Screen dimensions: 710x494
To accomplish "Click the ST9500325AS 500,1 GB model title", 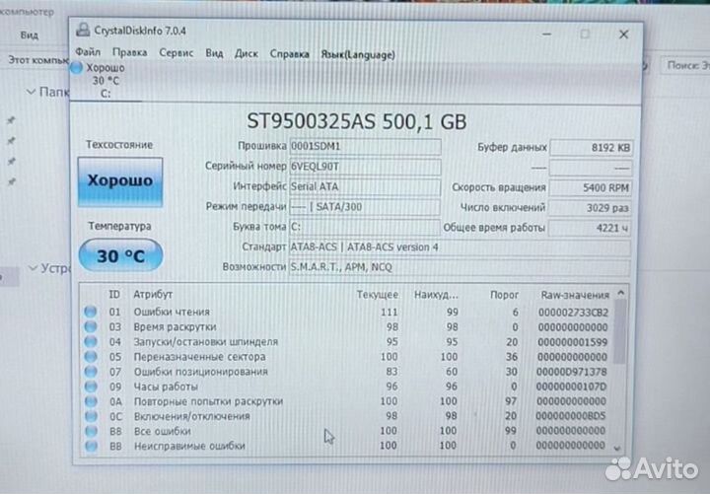I will [x=356, y=121].
